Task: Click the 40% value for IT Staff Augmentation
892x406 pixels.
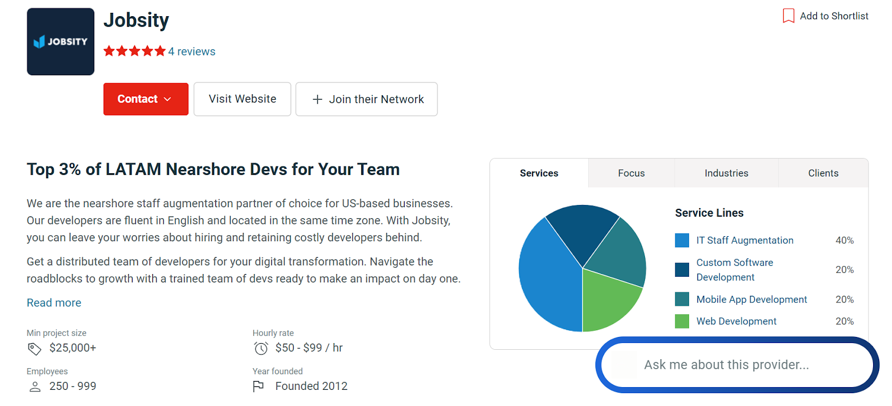Action: (845, 241)
